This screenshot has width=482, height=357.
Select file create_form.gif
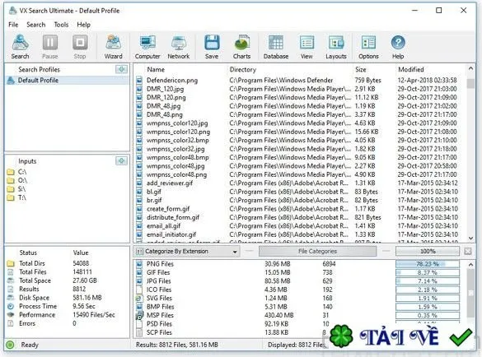[x=168, y=209]
